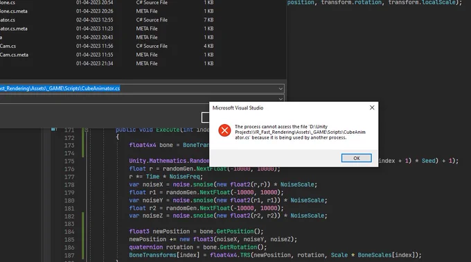Click the 7 KB size cell
This screenshot has width=471, height=262.
click(208, 20)
